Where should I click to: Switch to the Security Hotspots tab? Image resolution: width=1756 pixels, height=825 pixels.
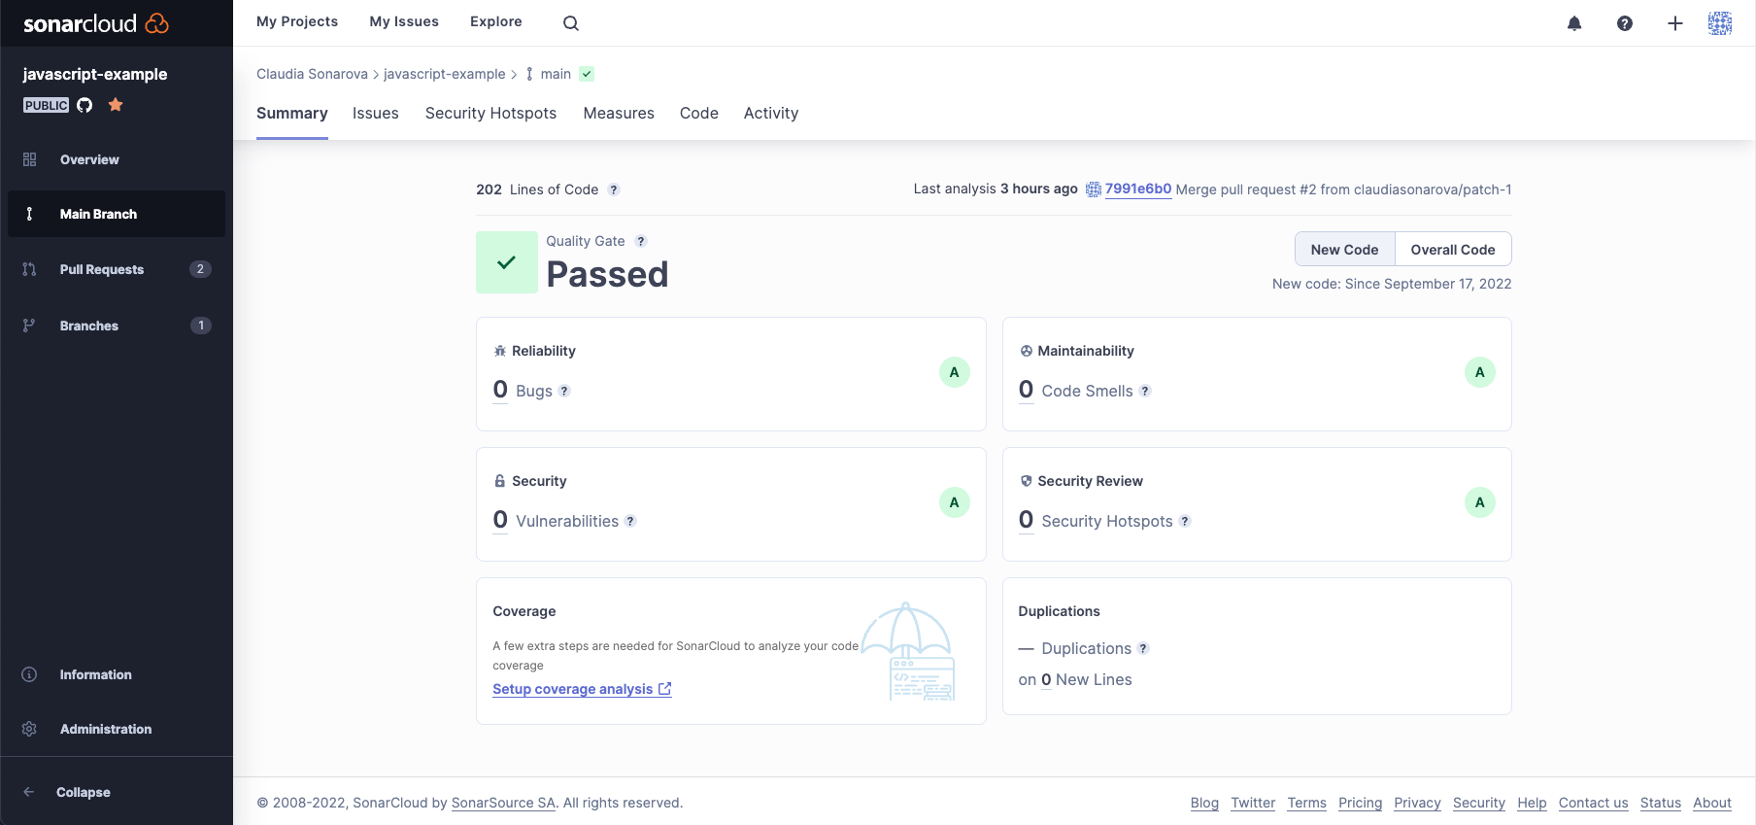click(491, 114)
